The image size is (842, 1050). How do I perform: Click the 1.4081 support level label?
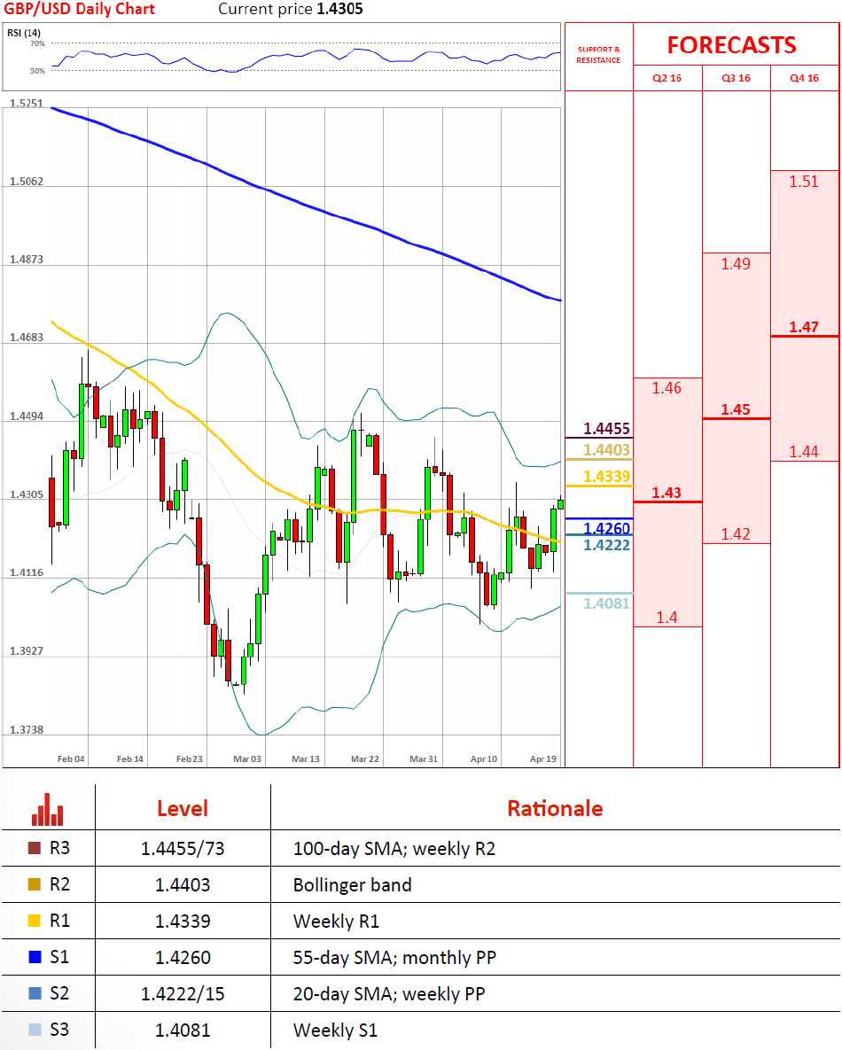(x=606, y=603)
